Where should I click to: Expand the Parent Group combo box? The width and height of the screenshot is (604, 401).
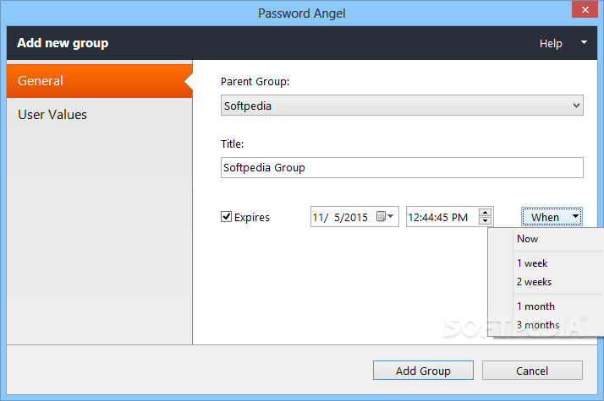point(402,106)
